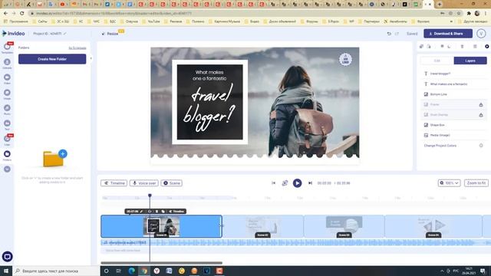Open the zoom 100% dropdown
491x276 pixels.
click(x=449, y=183)
